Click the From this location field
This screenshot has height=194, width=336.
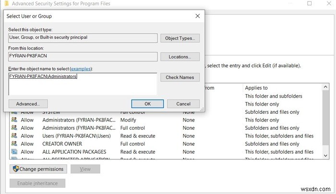(x=83, y=57)
